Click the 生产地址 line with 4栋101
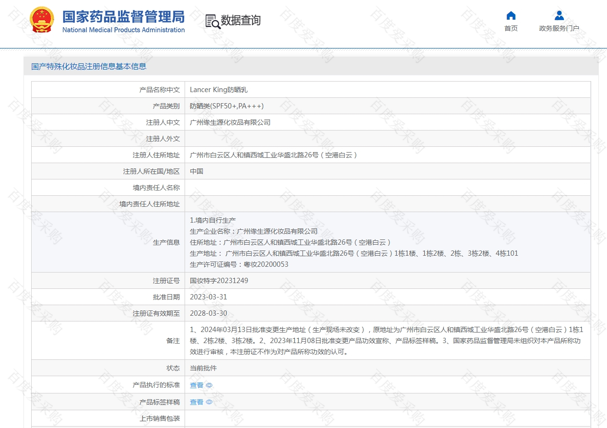Screen dimensions: 607x428 pyautogui.click(x=354, y=253)
